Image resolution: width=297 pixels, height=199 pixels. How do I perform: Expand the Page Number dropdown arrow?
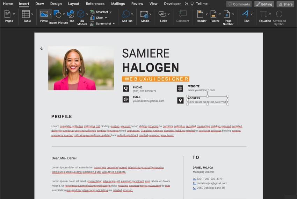(x=233, y=14)
